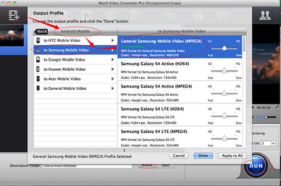Select Samsung Galaxy S4 LTE (MPEG4) profile
281x186 pixels.
[x=180, y=137]
